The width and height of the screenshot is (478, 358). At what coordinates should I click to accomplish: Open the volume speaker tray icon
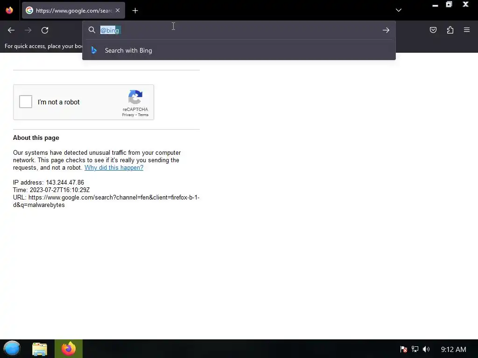click(426, 349)
